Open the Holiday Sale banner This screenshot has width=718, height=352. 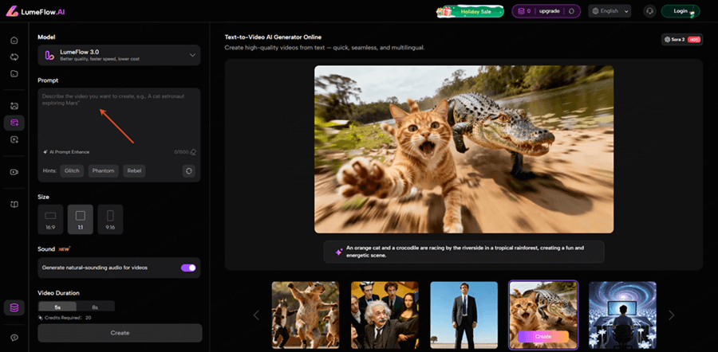pyautogui.click(x=470, y=11)
